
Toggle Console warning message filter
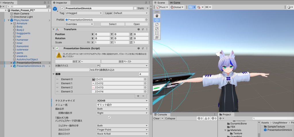click(207, 118)
